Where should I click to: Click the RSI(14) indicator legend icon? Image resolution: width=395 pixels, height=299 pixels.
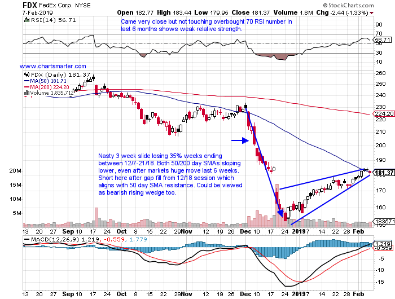coord(27,20)
